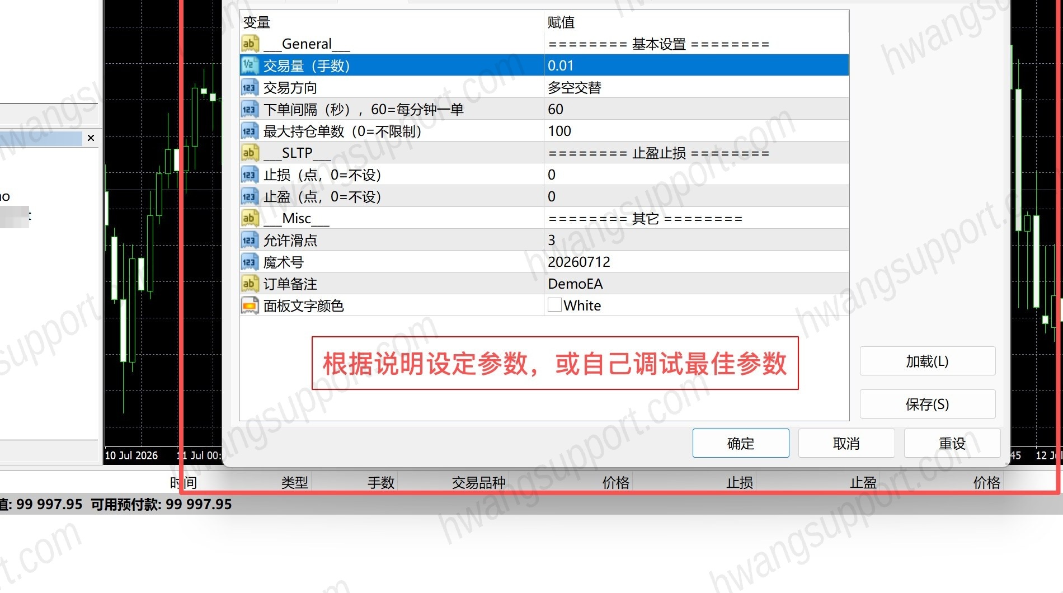
Task: Click the 保存(S) save button
Action: [928, 404]
